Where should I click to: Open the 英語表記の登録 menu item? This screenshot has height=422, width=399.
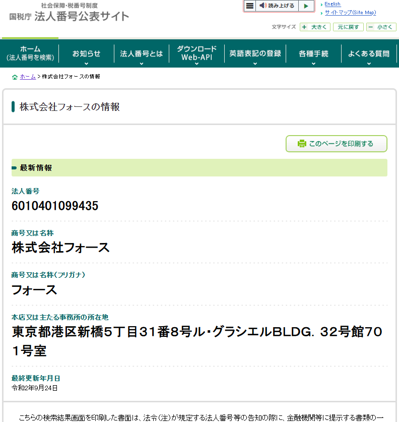255,53
